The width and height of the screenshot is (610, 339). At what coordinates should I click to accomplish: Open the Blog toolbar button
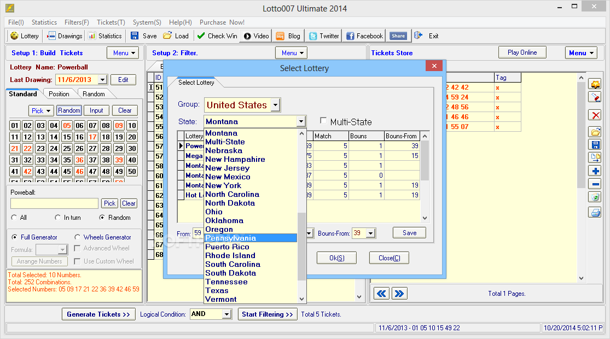point(288,36)
